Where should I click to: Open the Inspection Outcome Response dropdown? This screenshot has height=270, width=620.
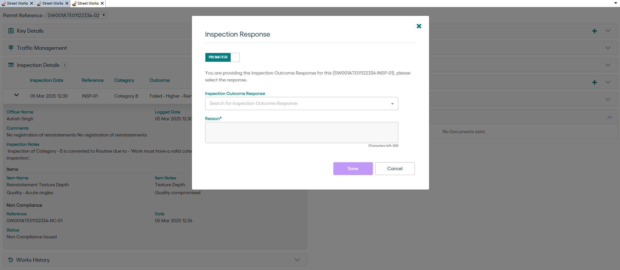point(301,104)
